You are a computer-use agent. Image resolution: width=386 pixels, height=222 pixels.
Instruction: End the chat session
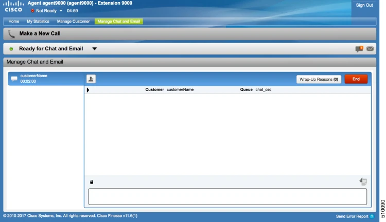356,79
